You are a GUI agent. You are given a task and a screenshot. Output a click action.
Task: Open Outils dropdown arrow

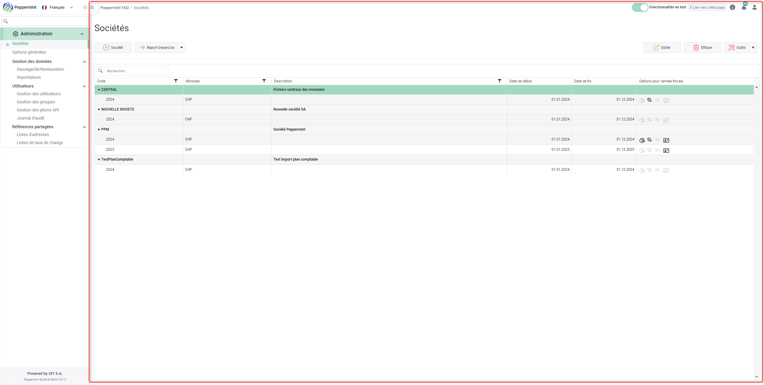click(753, 48)
